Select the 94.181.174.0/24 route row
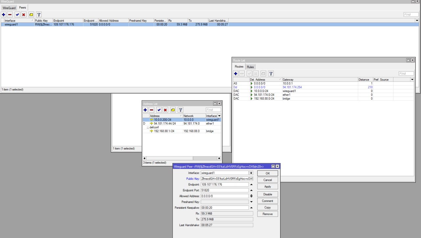The width and height of the screenshot is (421, 238). pyautogui.click(x=323, y=95)
